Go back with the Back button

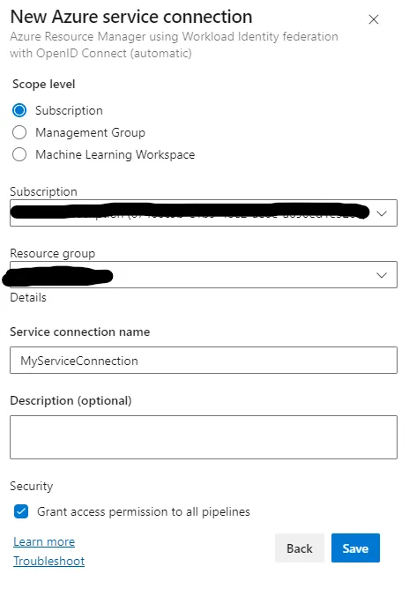(x=300, y=548)
